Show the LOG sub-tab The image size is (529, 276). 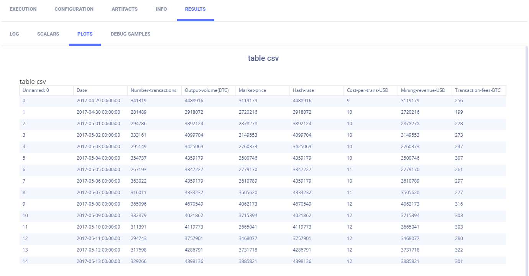click(x=14, y=34)
